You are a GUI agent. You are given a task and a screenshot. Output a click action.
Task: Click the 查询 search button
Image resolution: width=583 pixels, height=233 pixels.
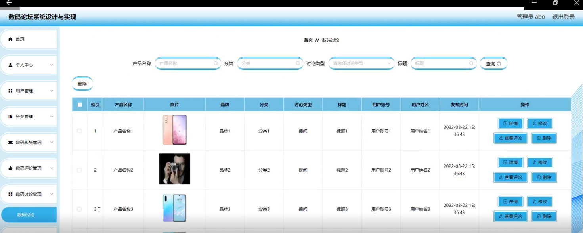point(493,63)
